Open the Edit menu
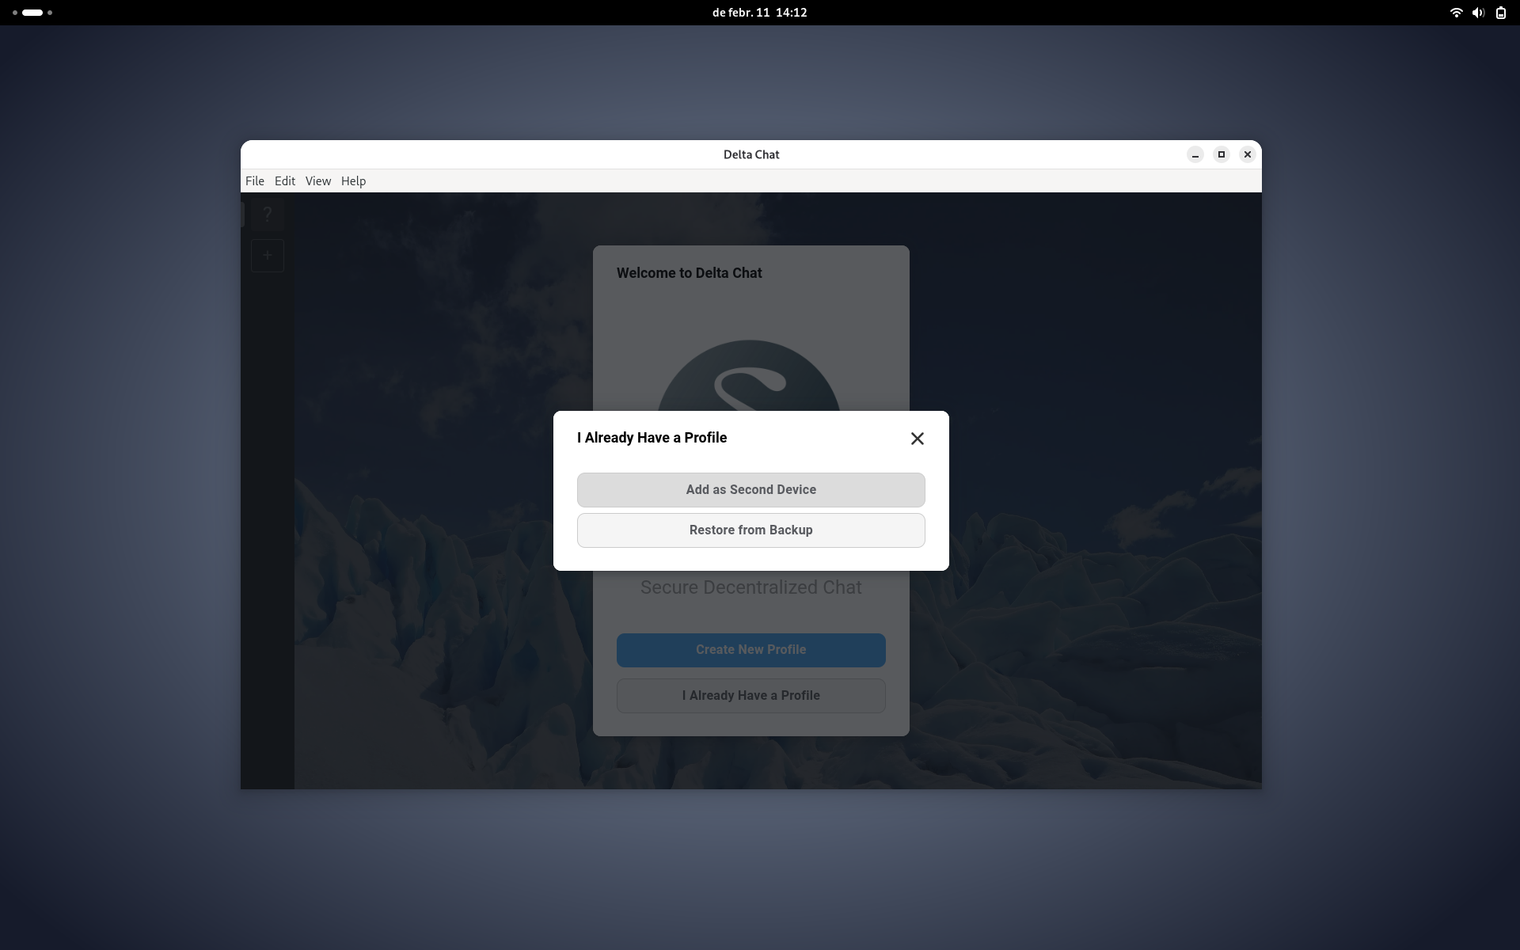 coord(285,180)
